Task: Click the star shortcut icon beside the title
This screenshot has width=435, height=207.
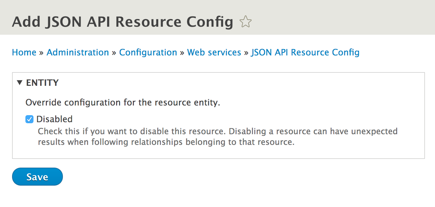Action: [246, 22]
